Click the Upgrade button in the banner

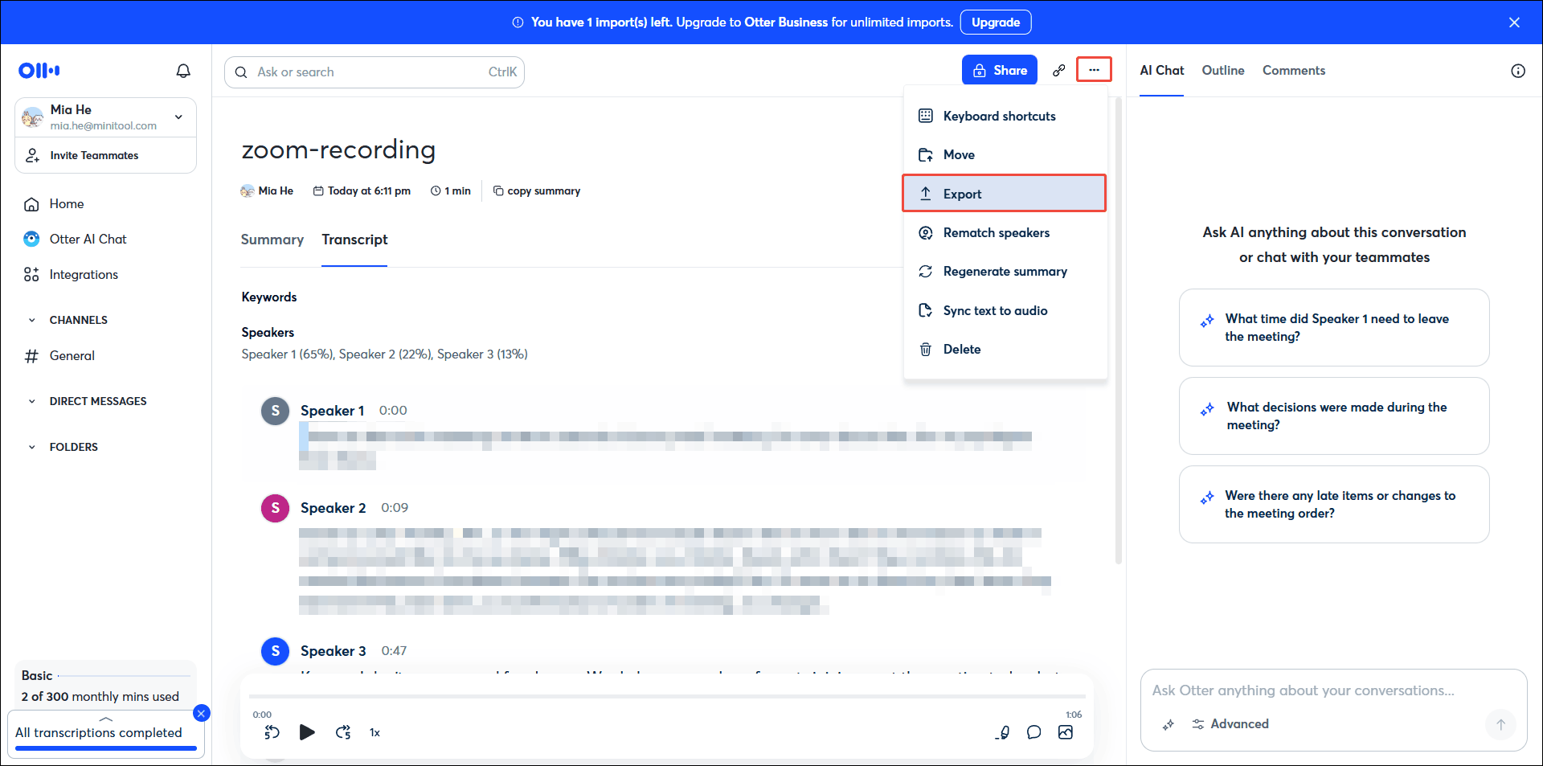[995, 22]
